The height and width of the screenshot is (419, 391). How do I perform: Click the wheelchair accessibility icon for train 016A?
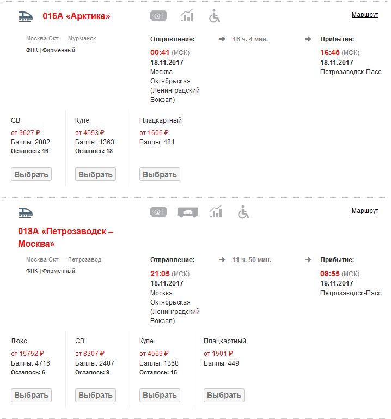pyautogui.click(x=215, y=16)
